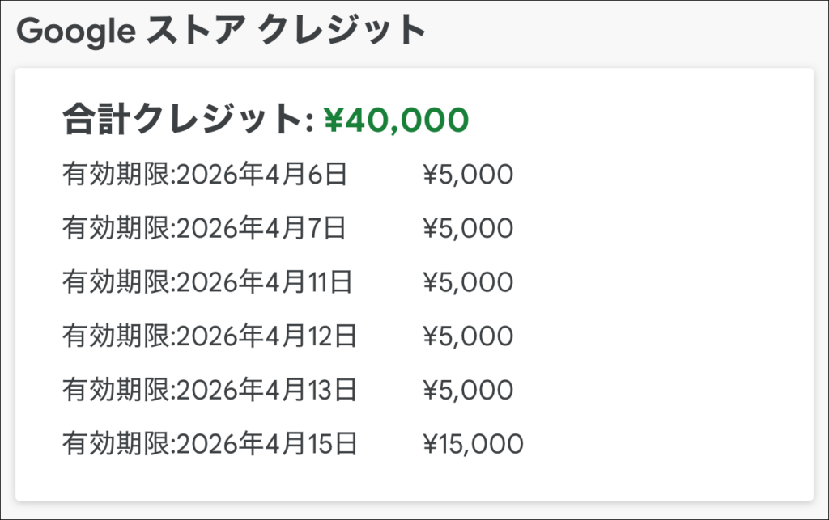Select the expiry date 2026年4月12日
Image resolution: width=829 pixels, height=520 pixels.
(266, 336)
